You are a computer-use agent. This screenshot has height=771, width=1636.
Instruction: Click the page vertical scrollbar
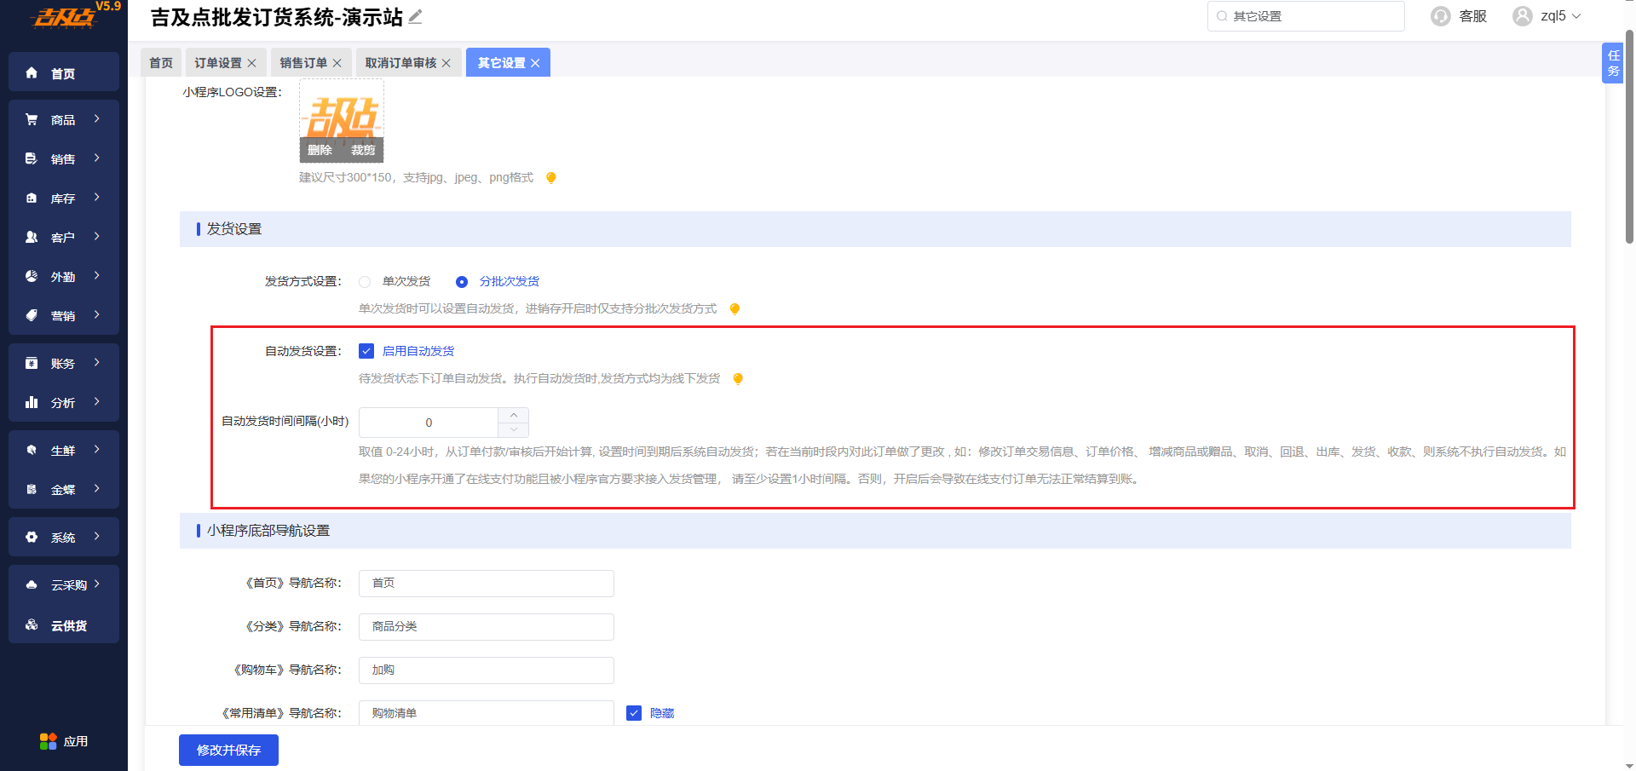tap(1629, 136)
